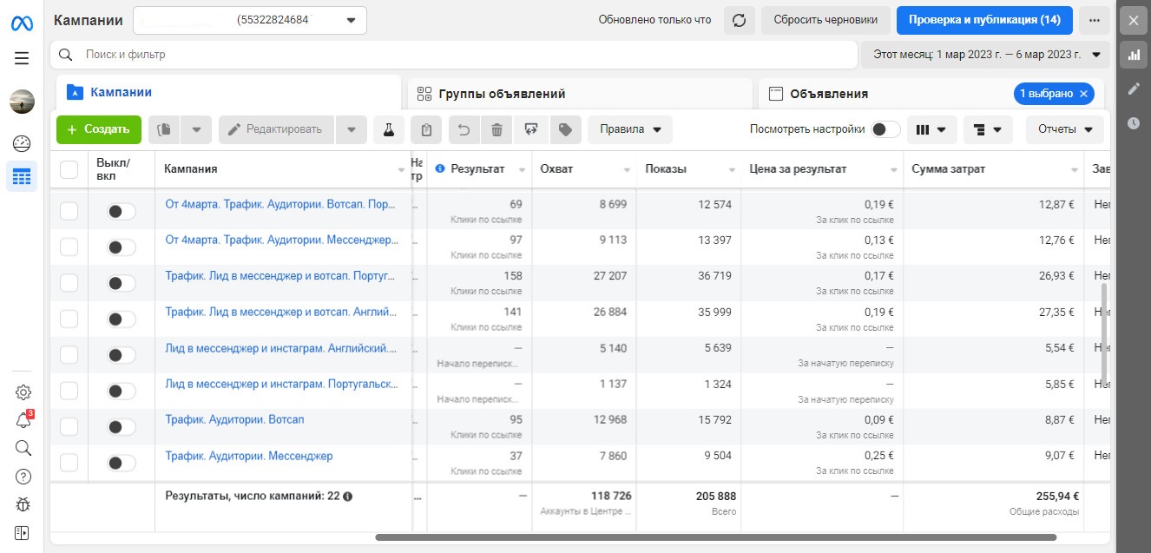The width and height of the screenshot is (1151, 553).
Task: Open the notifications bell icon
Action: [x=23, y=420]
